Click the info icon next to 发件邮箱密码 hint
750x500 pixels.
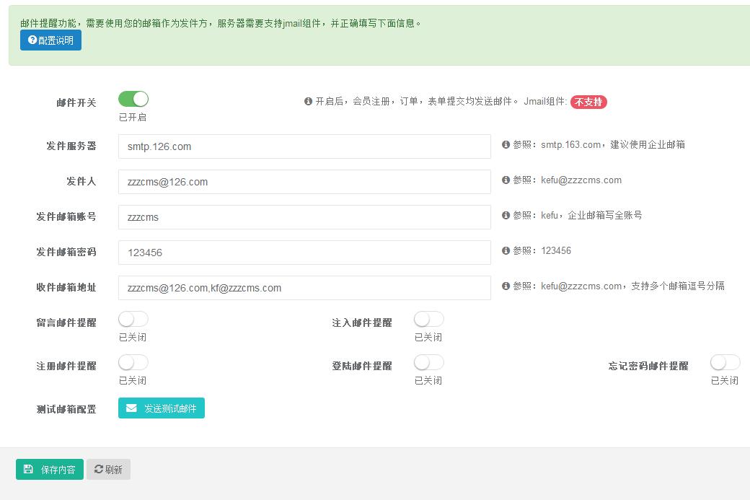[506, 250]
